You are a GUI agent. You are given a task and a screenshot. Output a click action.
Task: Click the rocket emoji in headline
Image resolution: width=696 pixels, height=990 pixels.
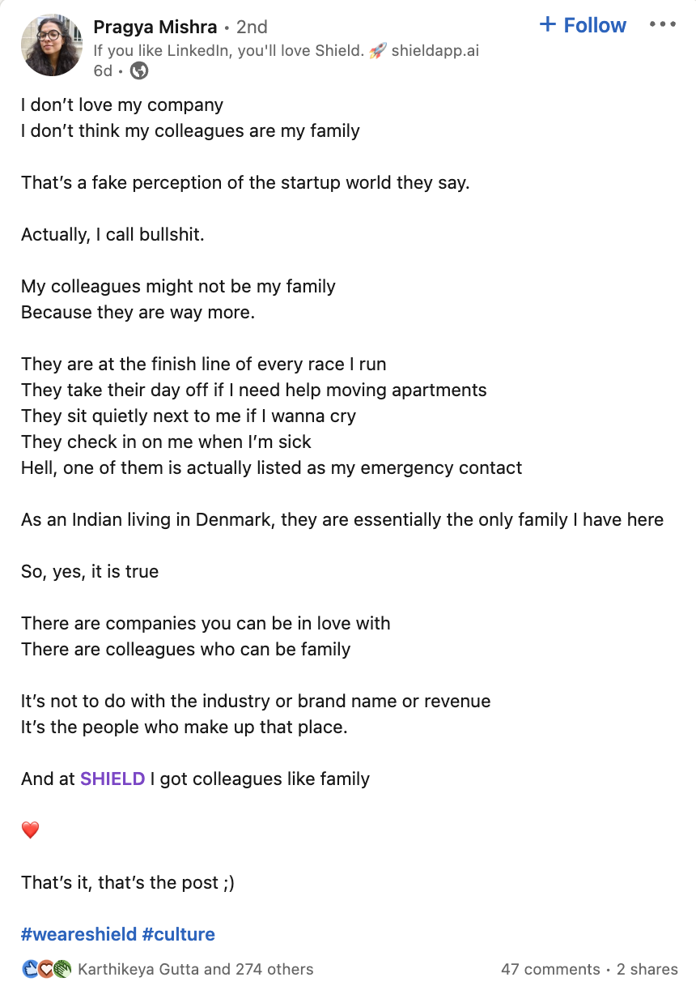[377, 50]
